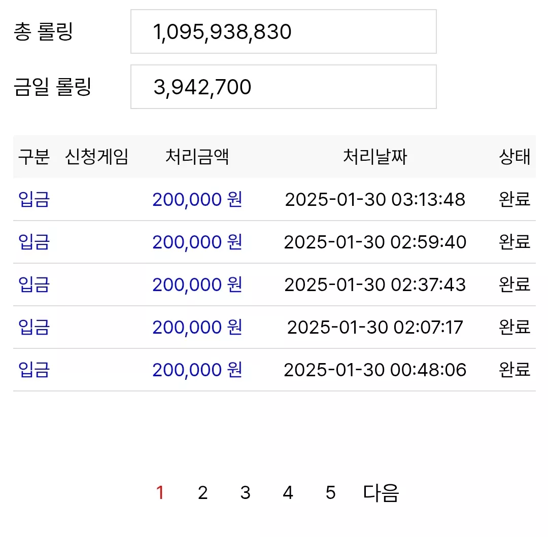Click 완료 status for the 02:07:17 row
The image size is (548, 537).
pos(515,327)
